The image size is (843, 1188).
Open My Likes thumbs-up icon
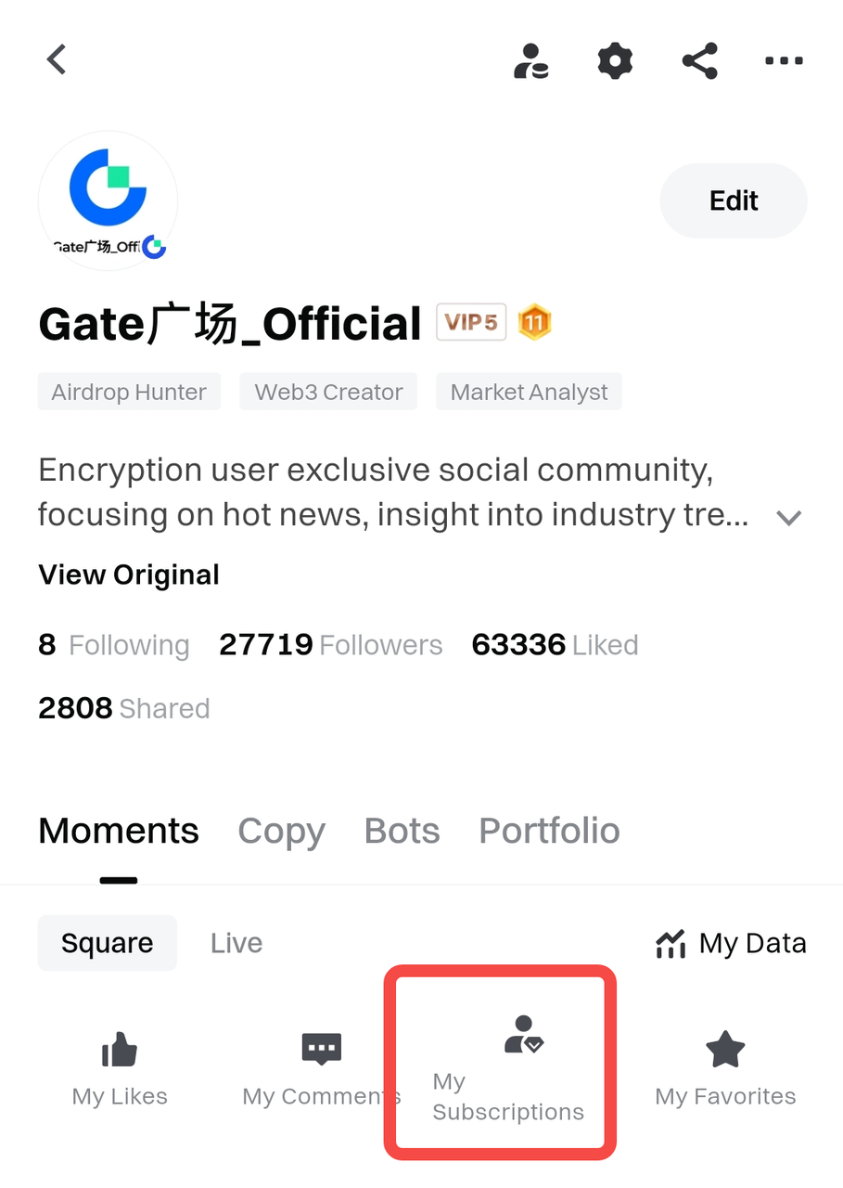pos(120,1052)
